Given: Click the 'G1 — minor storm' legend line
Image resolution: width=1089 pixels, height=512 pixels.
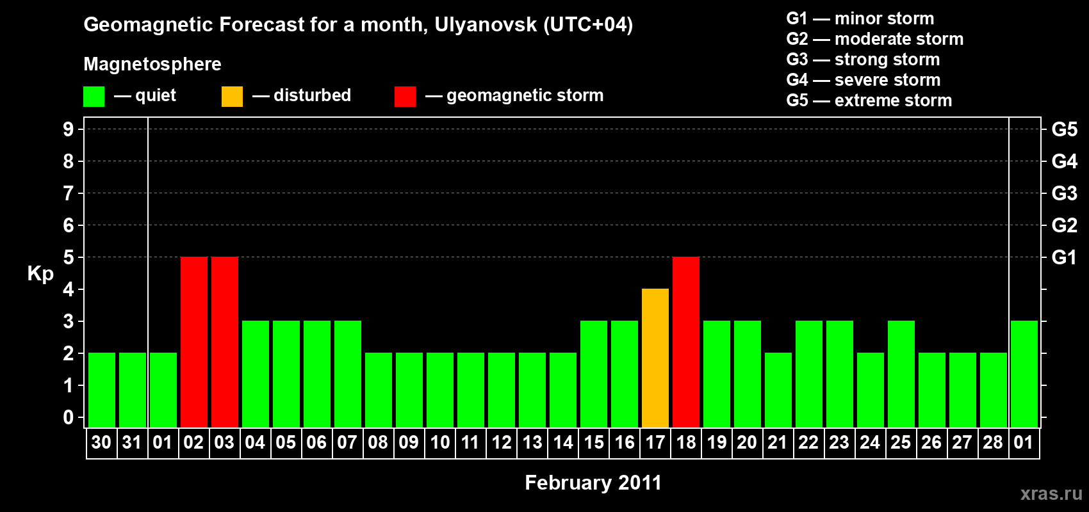Looking at the screenshot, I should (860, 19).
